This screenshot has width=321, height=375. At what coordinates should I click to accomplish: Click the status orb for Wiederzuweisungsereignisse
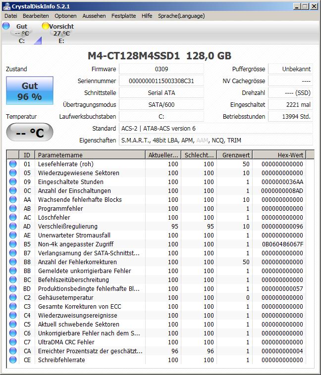click(13, 315)
